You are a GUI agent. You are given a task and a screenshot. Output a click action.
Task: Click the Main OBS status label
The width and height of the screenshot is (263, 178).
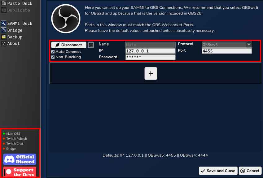tap(13, 134)
